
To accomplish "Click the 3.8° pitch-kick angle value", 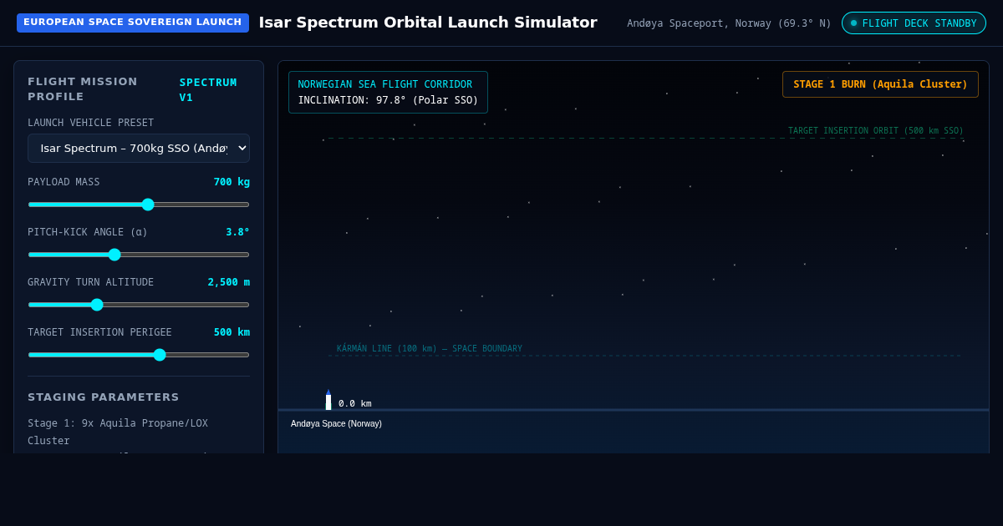I will [237, 232].
